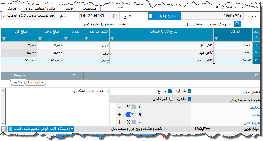Select the فاکتور bottom tab
Image resolution: width=263 pixels, height=141 pixels.
point(18,82)
